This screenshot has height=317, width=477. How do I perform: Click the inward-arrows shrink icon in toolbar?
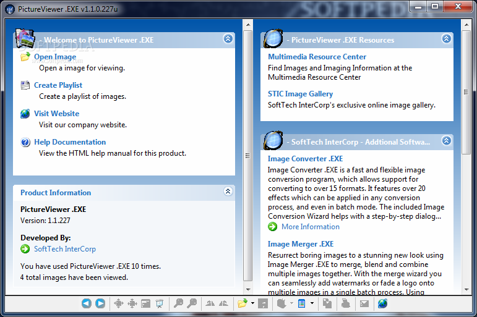(132, 303)
